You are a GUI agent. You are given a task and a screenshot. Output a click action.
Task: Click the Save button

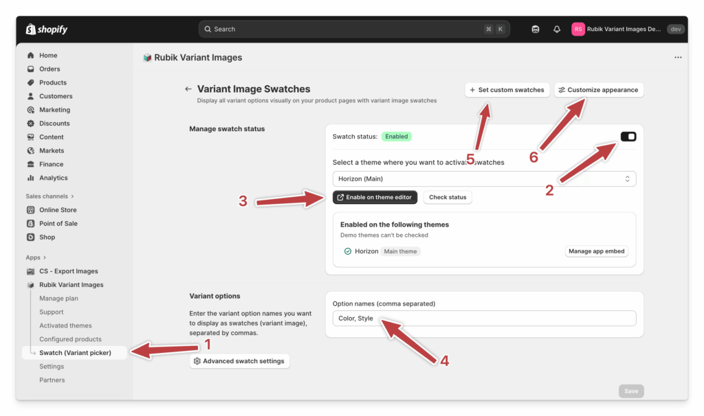[631, 391]
